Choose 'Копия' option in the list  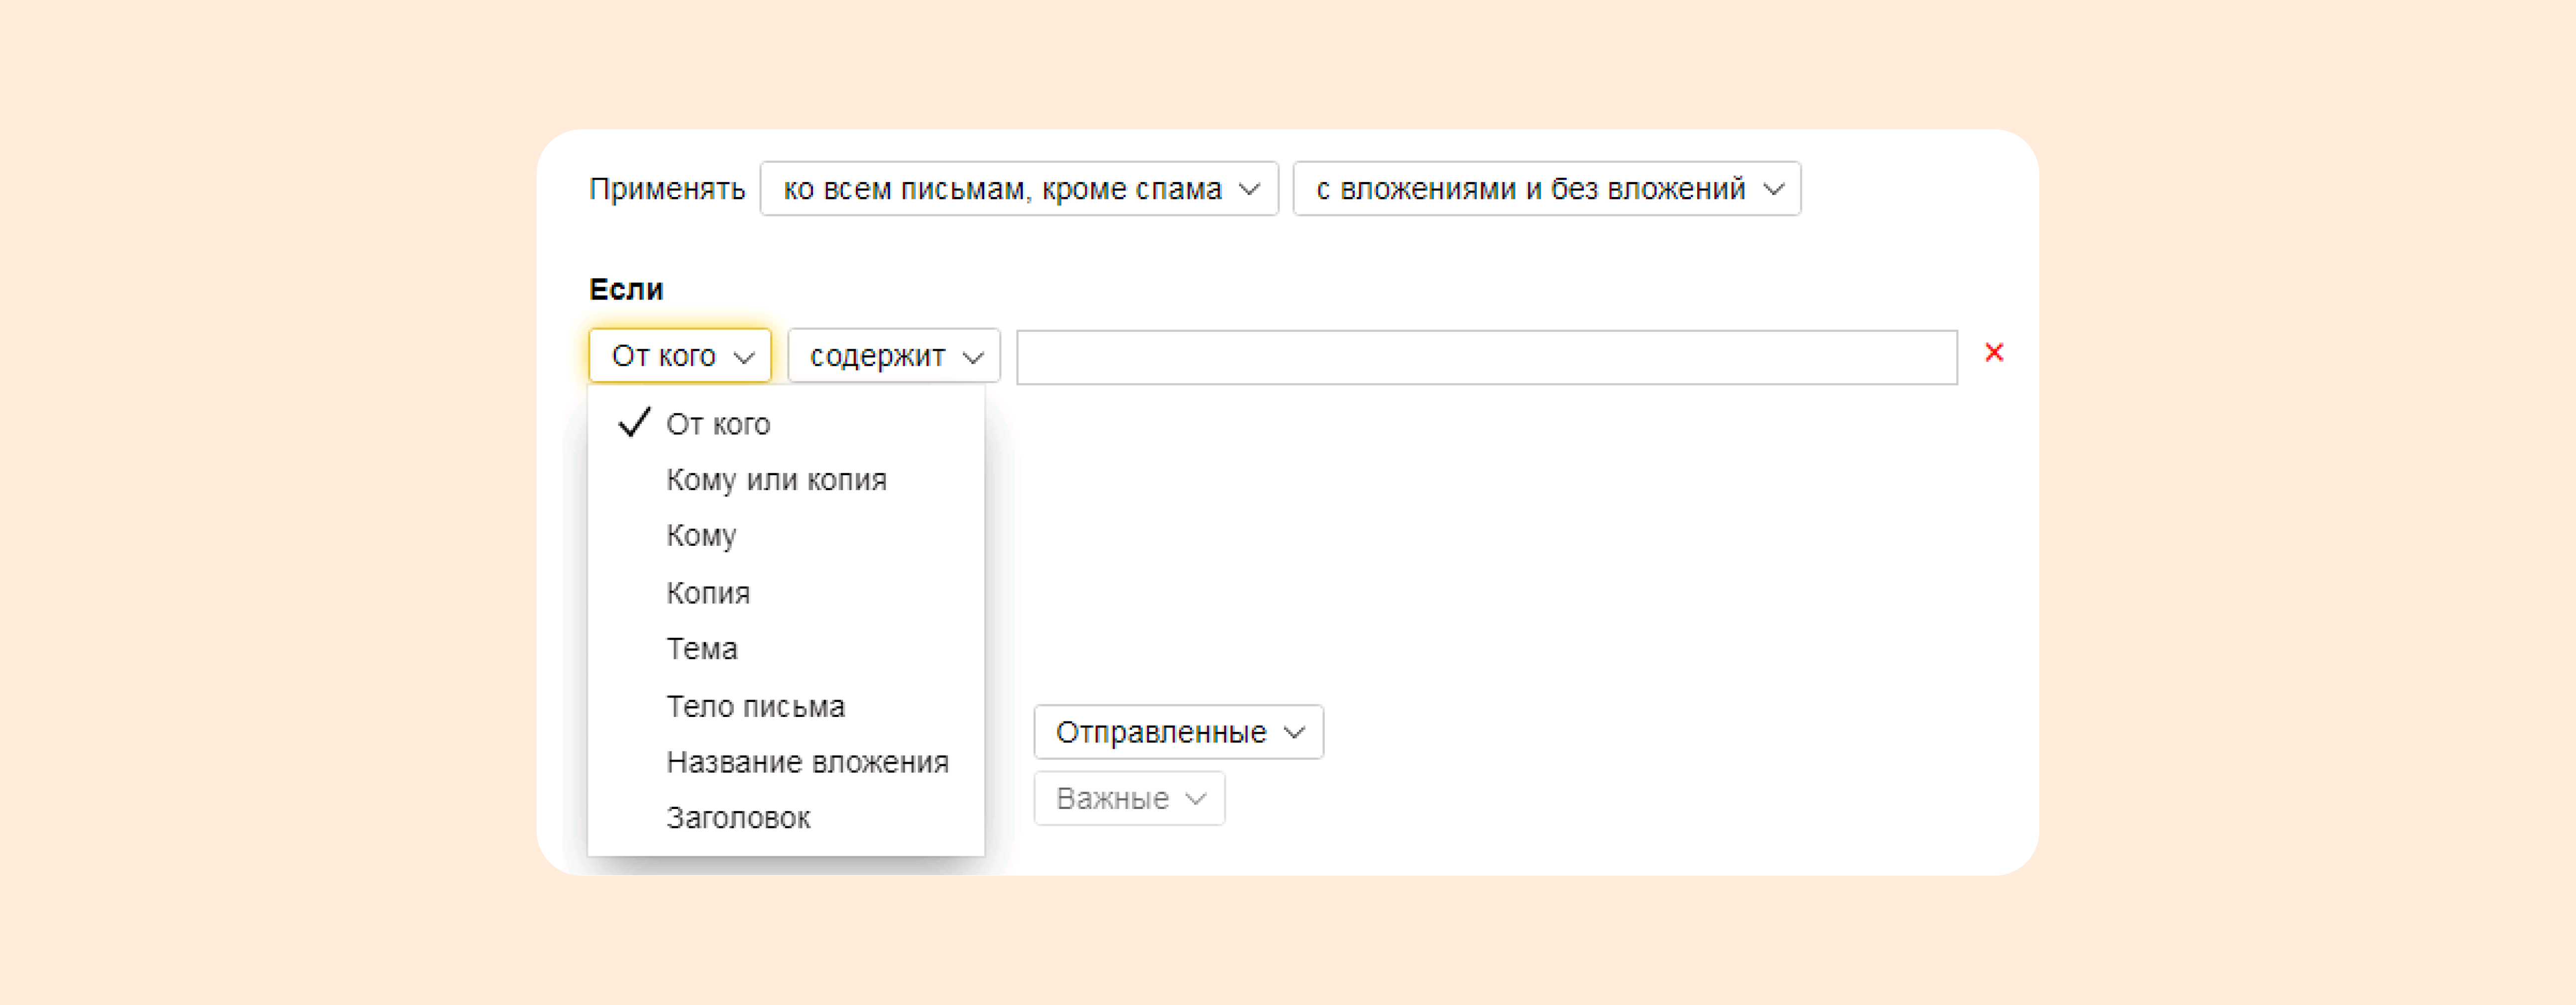(786, 593)
